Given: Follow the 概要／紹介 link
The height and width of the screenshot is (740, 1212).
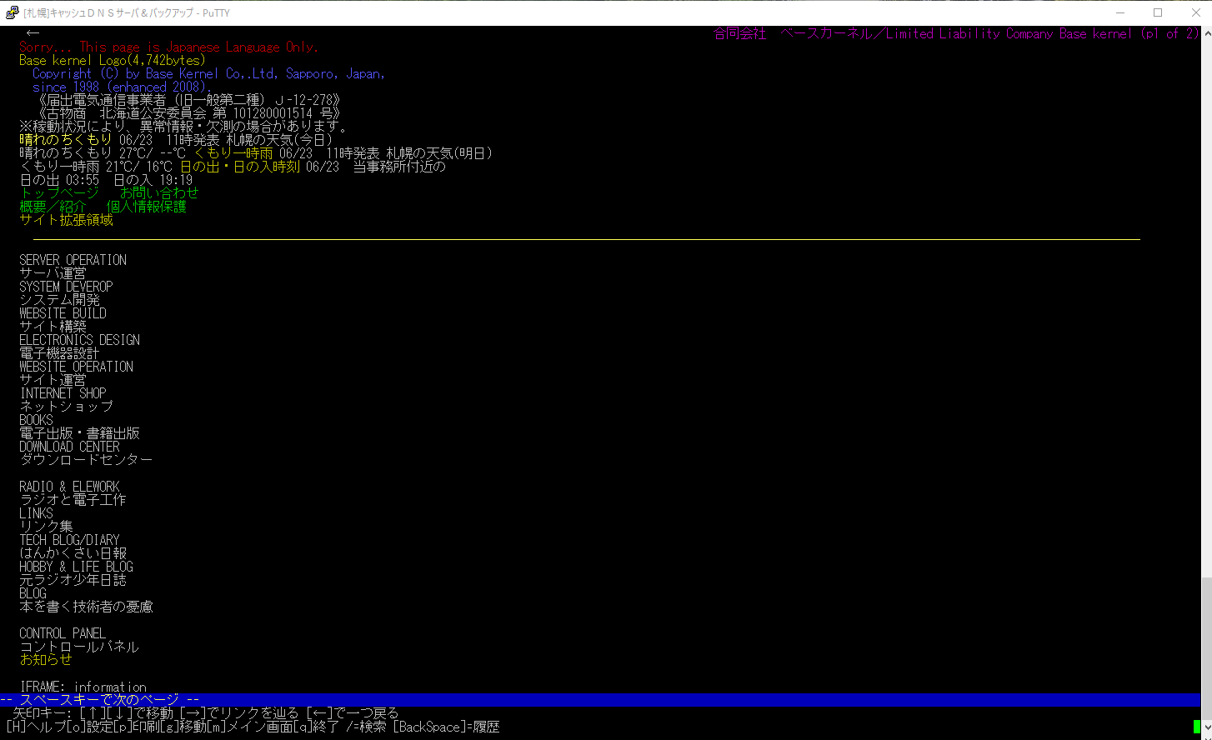Looking at the screenshot, I should coord(53,207).
